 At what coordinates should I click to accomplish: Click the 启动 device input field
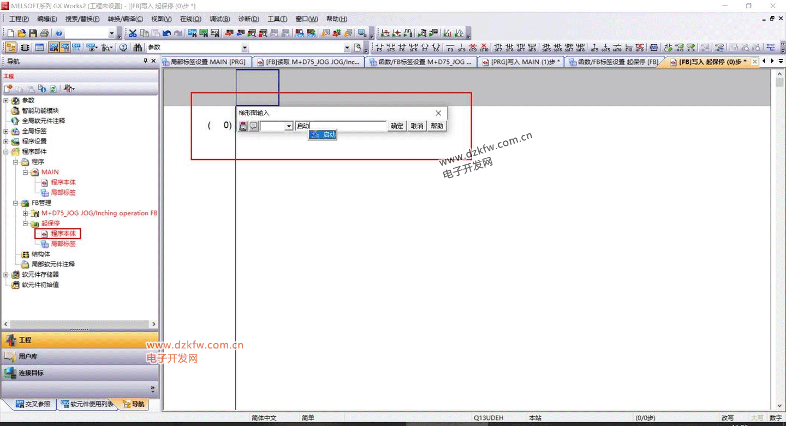[341, 126]
